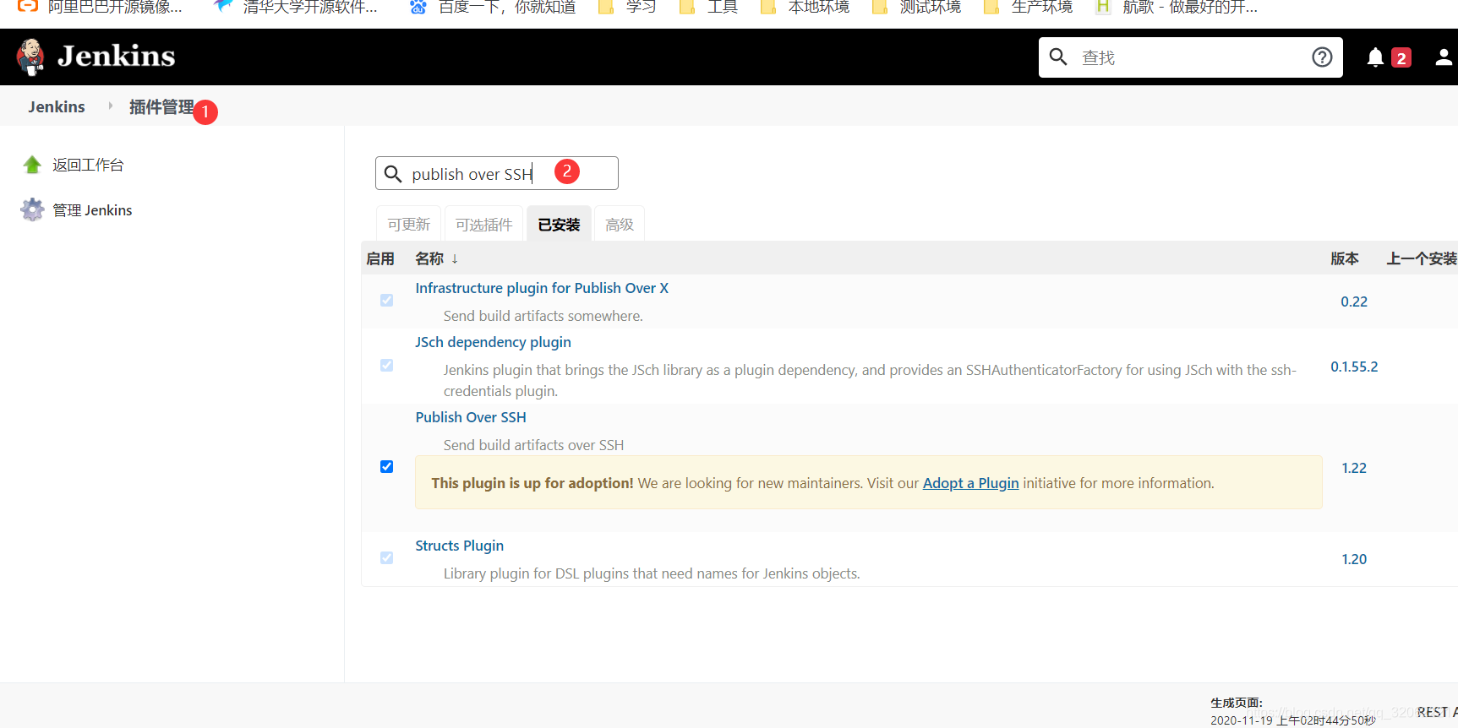
Task: Open JSch dependency plugin link
Action: [x=493, y=342]
